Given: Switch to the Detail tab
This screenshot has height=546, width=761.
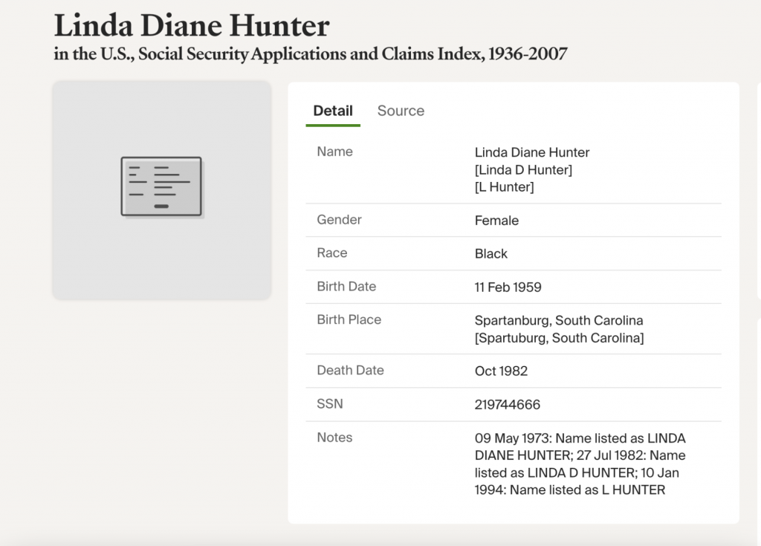Looking at the screenshot, I should click(333, 111).
